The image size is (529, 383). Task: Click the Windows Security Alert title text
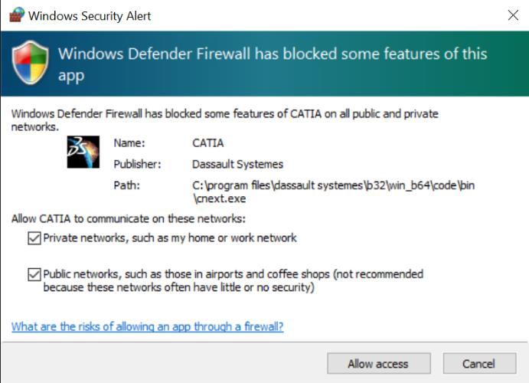coord(90,16)
